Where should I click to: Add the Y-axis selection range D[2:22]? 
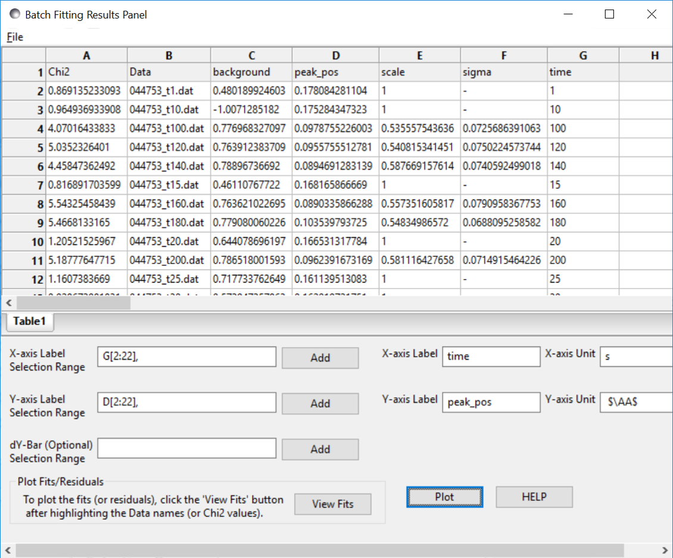(x=320, y=403)
